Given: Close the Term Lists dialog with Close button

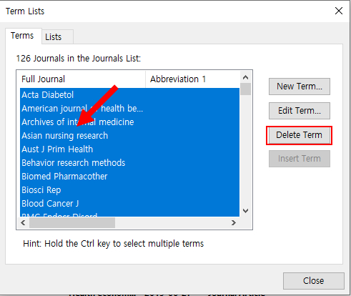Looking at the screenshot, I should pos(314,281).
